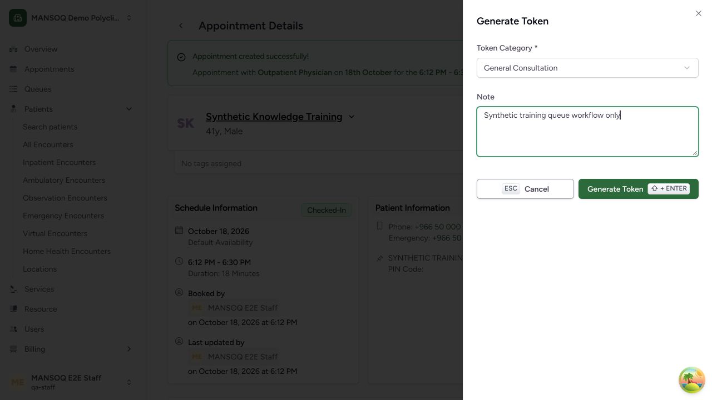Click the MANSOQ Demo Polyclinic logo icon
Screen dimensions: 712x400
pos(18,18)
